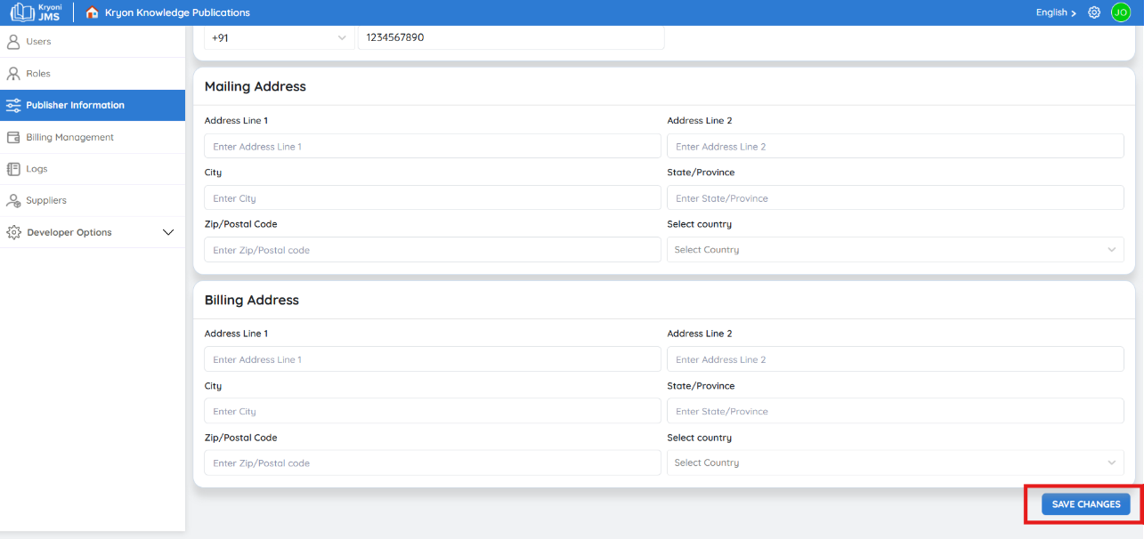
Task: Click the Kryoni JMS logo
Action: [x=36, y=12]
